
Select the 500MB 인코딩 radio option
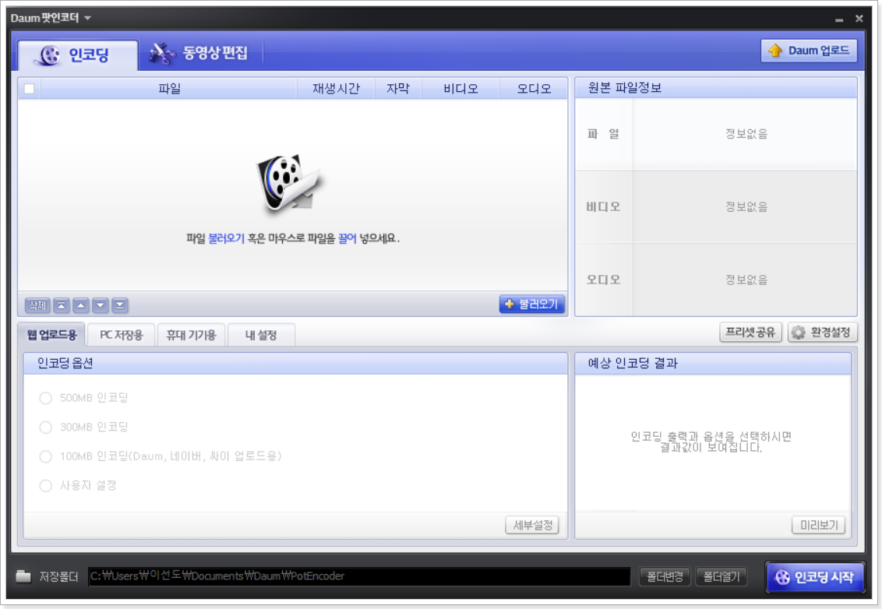45,397
